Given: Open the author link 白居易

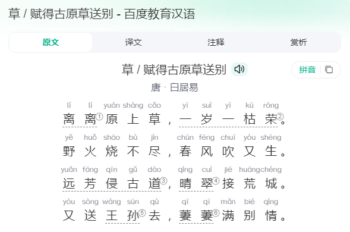Looking at the screenshot, I should click(x=184, y=87).
